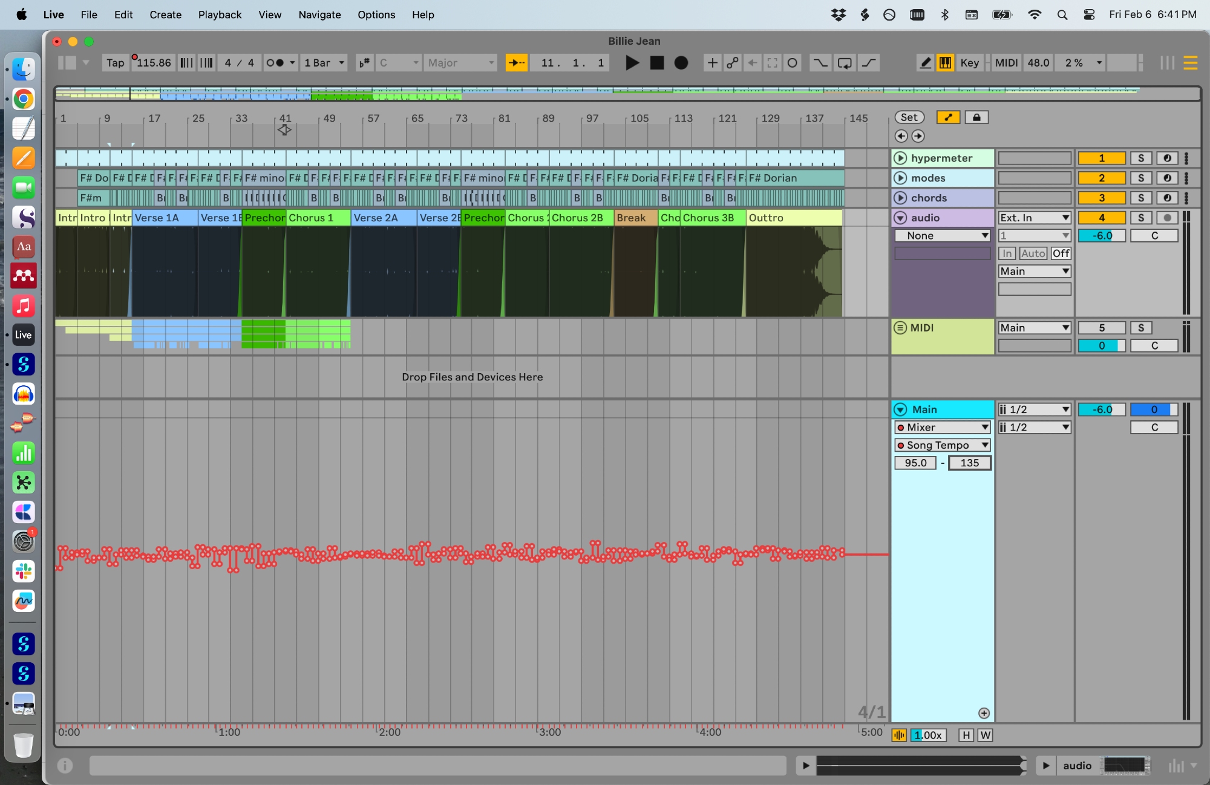
Task: Toggle the computer MIDI keyboard icon
Action: coord(945,63)
